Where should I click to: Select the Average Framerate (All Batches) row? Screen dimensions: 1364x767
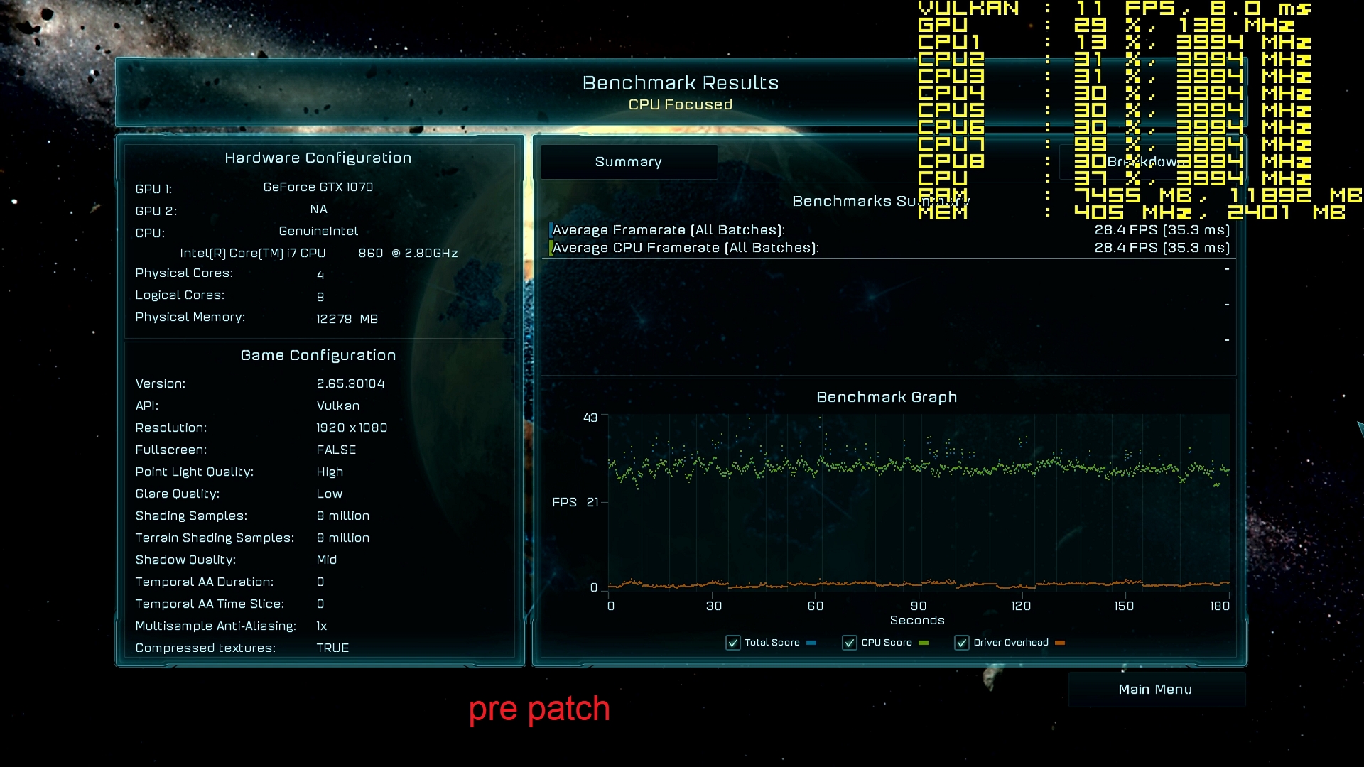click(668, 230)
